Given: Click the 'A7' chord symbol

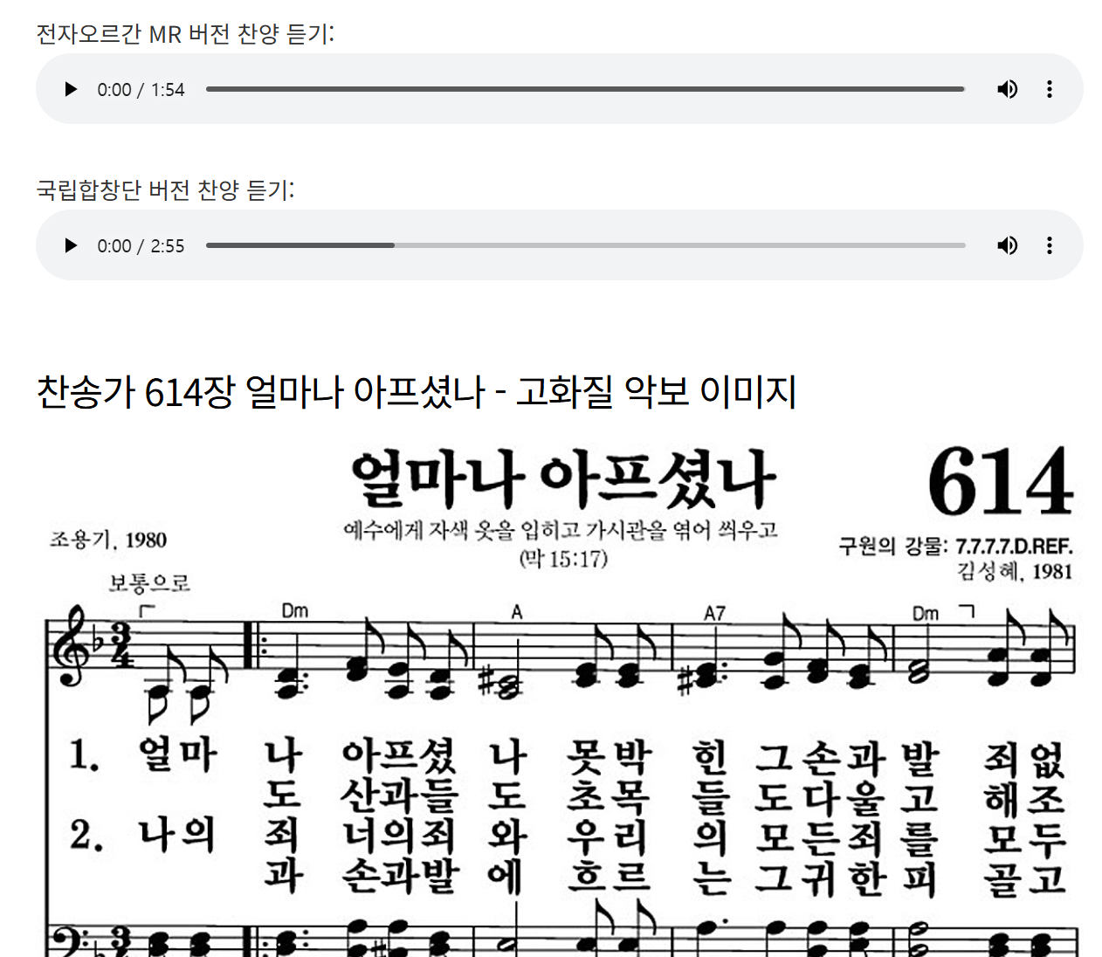Looking at the screenshot, I should (714, 614).
